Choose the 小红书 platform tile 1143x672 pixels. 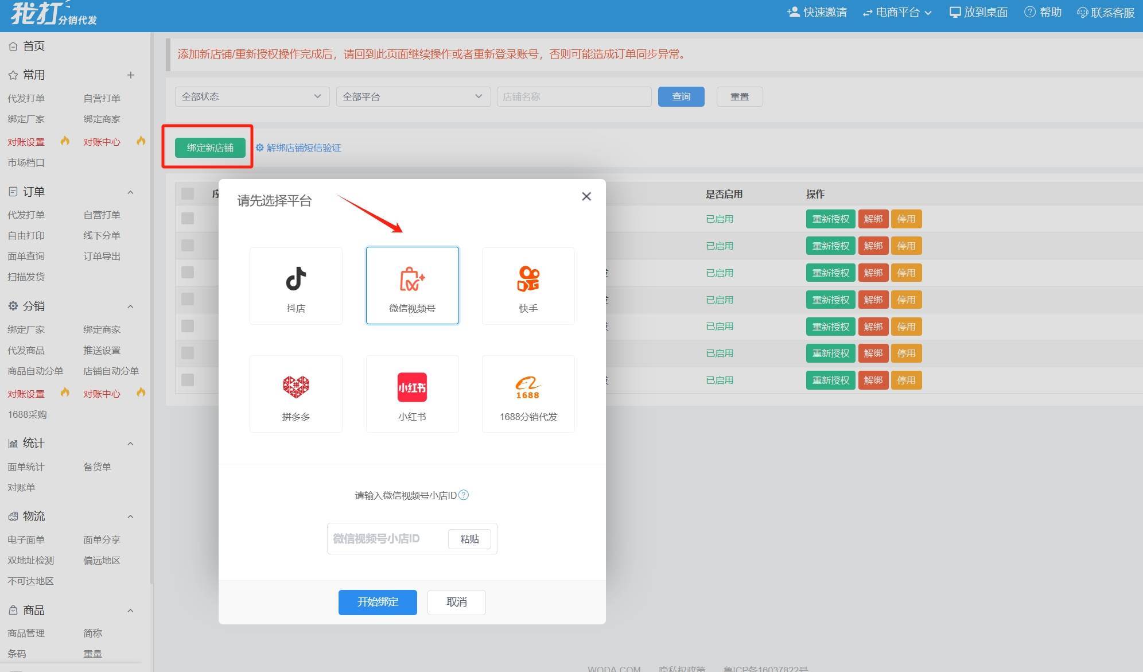413,394
